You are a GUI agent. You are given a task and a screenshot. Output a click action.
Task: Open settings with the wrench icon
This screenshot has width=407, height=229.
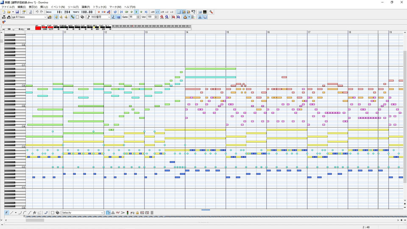pyautogui.click(x=211, y=12)
